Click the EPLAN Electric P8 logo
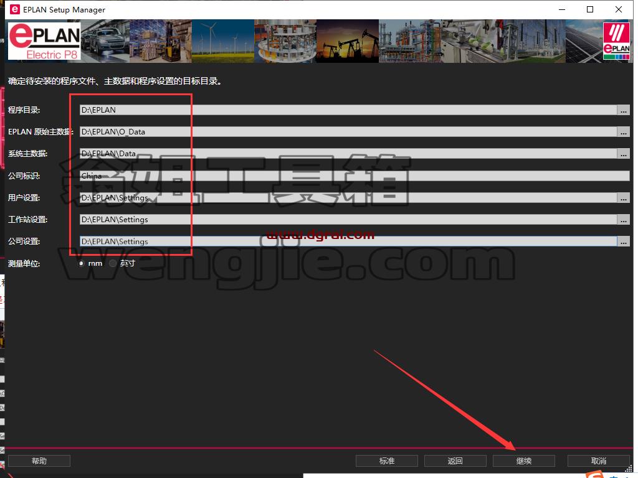638x478 pixels. (44, 41)
